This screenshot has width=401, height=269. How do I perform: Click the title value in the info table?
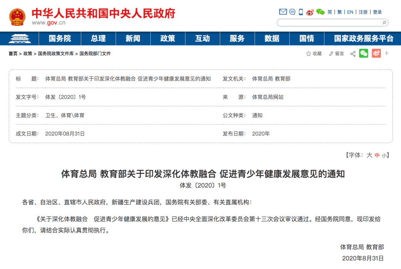128,78
